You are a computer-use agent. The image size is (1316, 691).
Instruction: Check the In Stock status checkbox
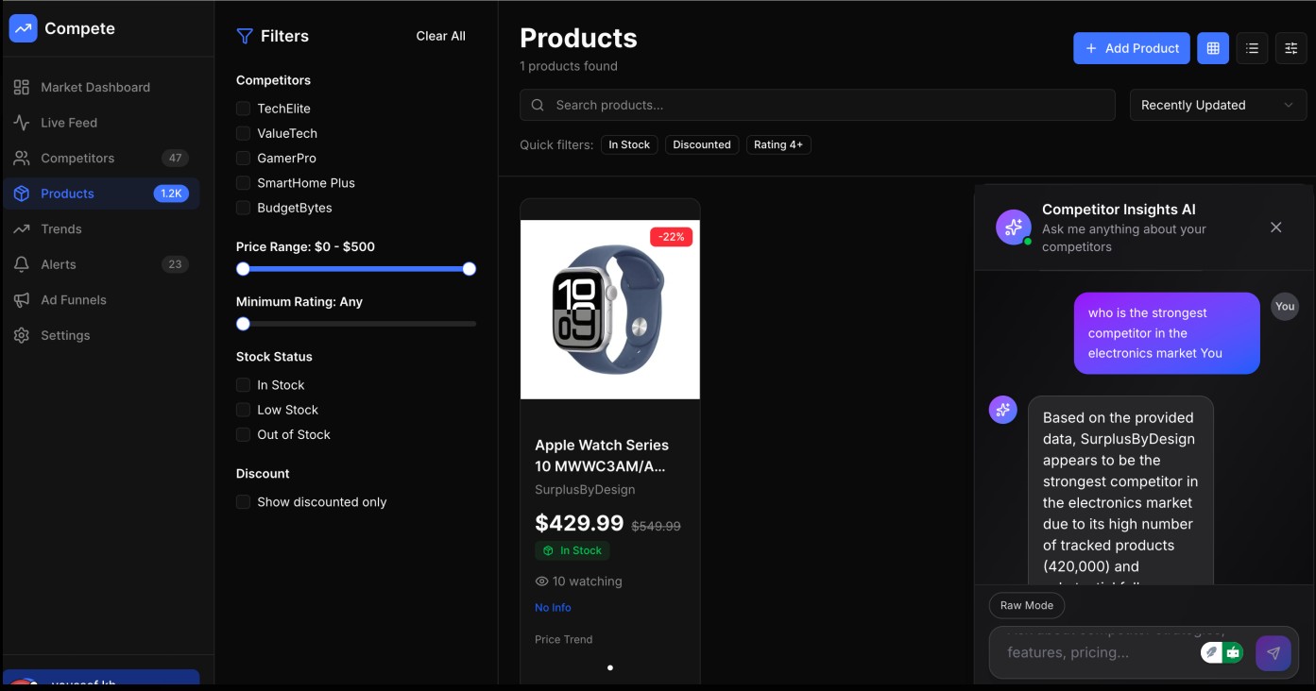click(244, 385)
